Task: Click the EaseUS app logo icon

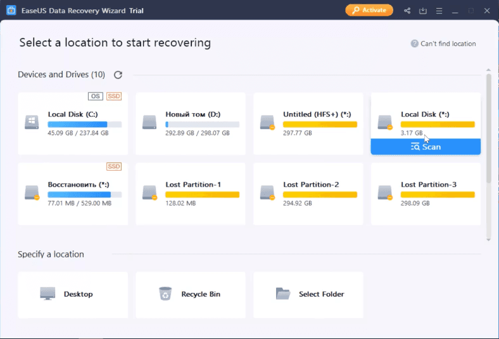Action: (x=11, y=11)
